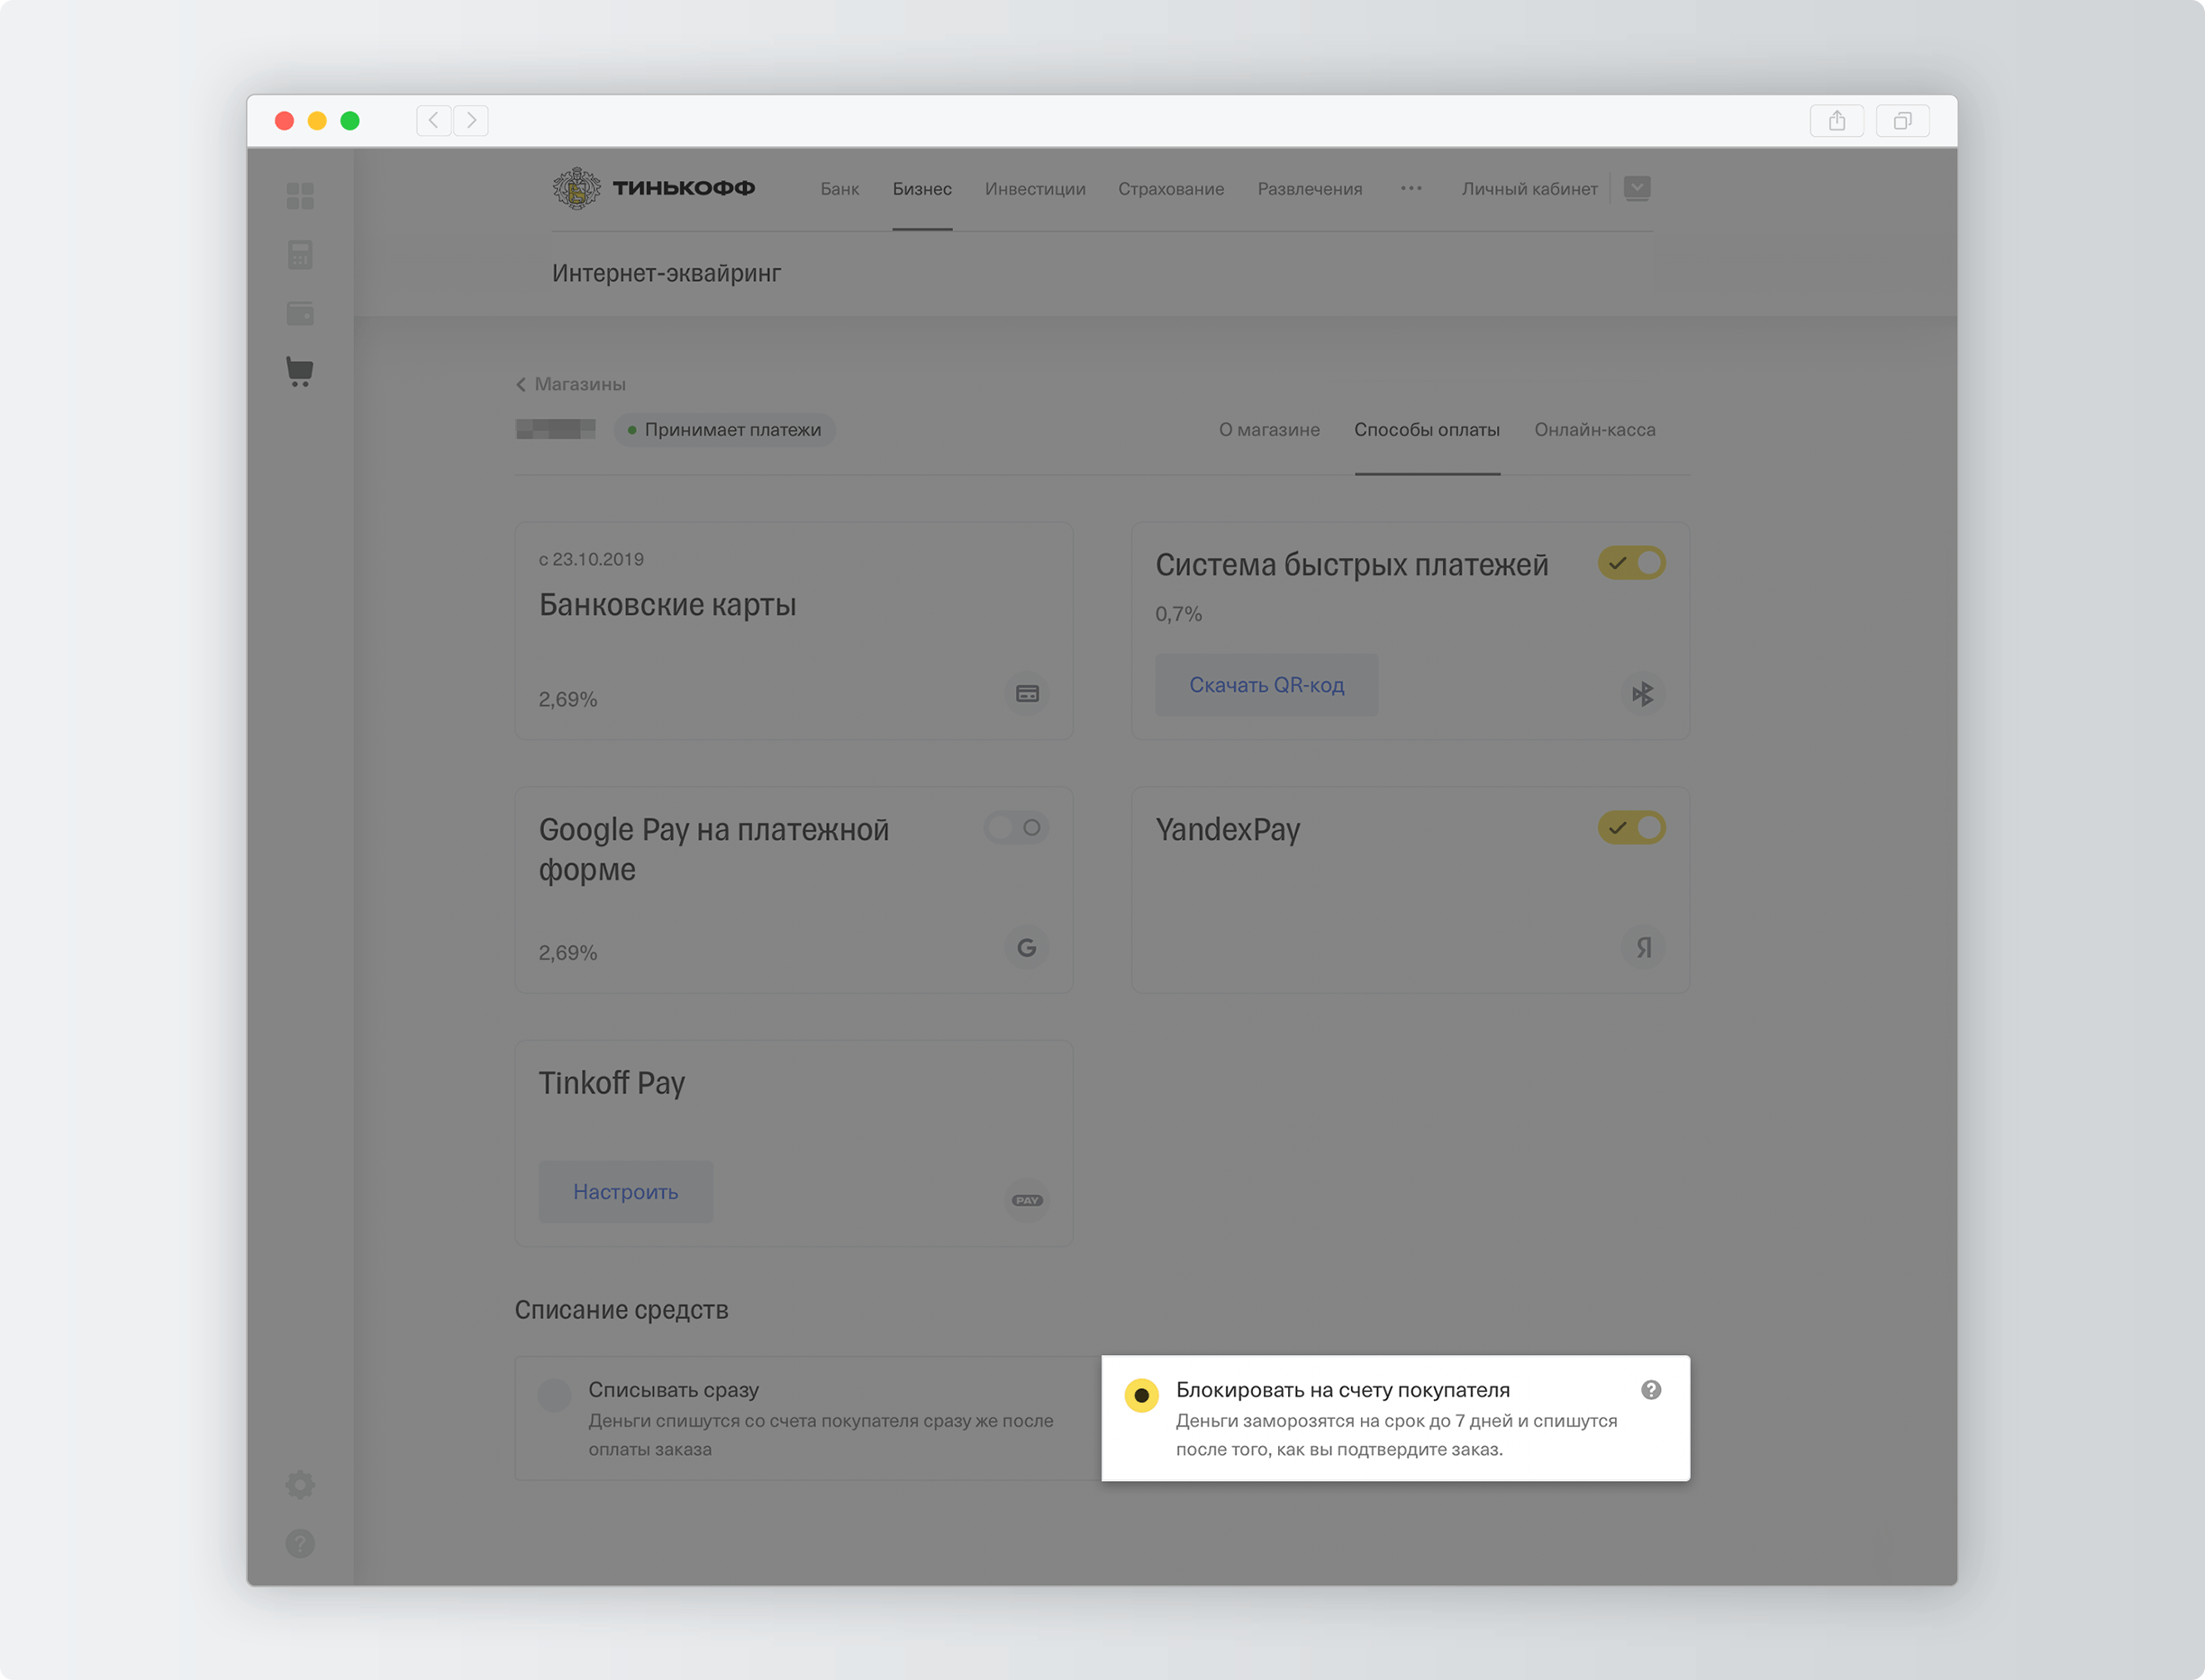Open the Страхование menu item

[1172, 189]
